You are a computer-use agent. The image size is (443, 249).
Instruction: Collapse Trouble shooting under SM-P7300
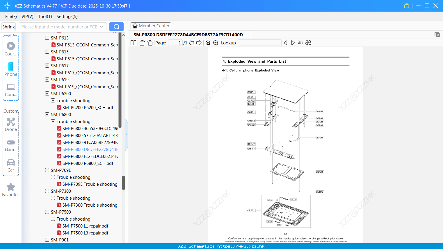pyautogui.click(x=53, y=198)
